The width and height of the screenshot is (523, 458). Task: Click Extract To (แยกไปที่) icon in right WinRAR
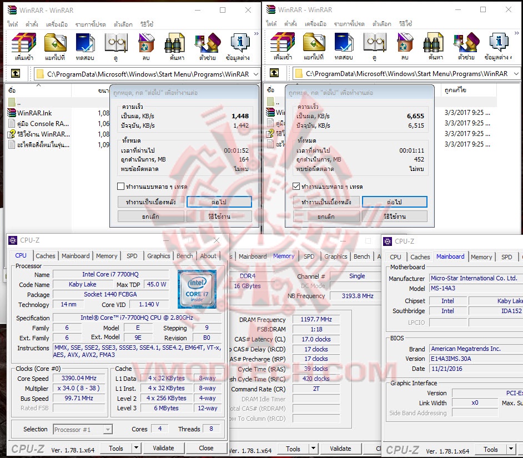point(314,42)
